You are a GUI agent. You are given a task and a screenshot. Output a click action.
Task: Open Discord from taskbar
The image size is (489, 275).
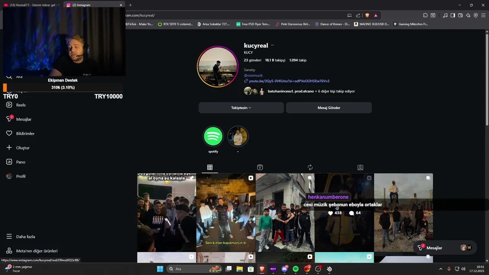pos(284,269)
